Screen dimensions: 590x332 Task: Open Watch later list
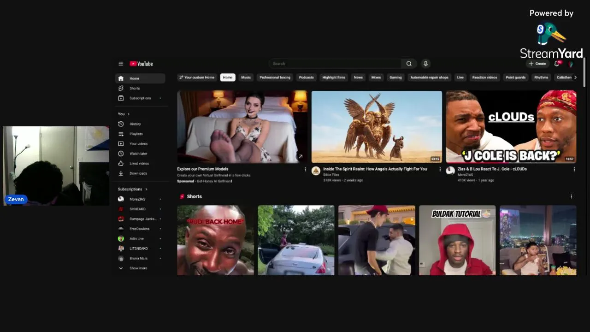[x=140, y=154]
